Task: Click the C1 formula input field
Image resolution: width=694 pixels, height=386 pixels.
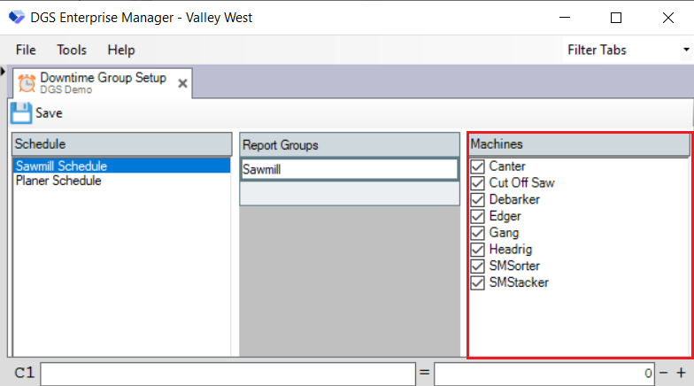Action: coord(227,374)
